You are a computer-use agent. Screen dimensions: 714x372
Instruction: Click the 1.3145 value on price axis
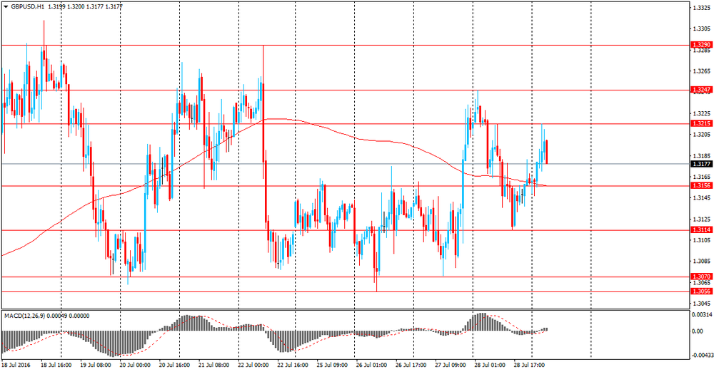(701, 198)
